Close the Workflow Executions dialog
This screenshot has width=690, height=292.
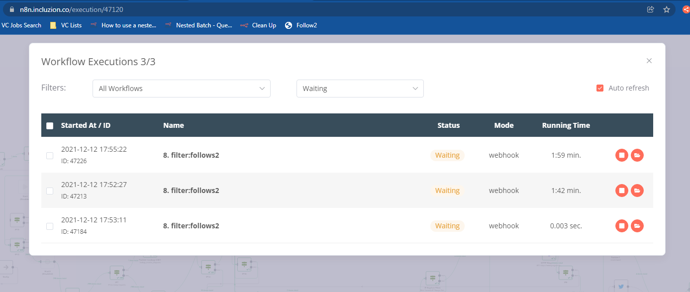click(x=649, y=61)
